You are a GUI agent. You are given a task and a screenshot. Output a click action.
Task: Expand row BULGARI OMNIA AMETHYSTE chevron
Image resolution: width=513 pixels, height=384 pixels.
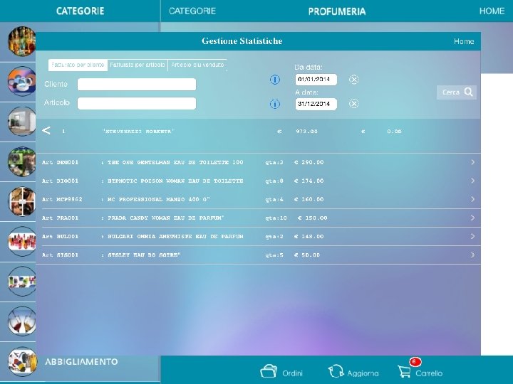pyautogui.click(x=473, y=236)
